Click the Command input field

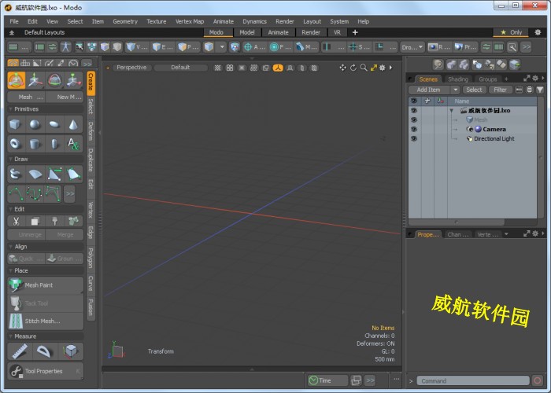[472, 380]
